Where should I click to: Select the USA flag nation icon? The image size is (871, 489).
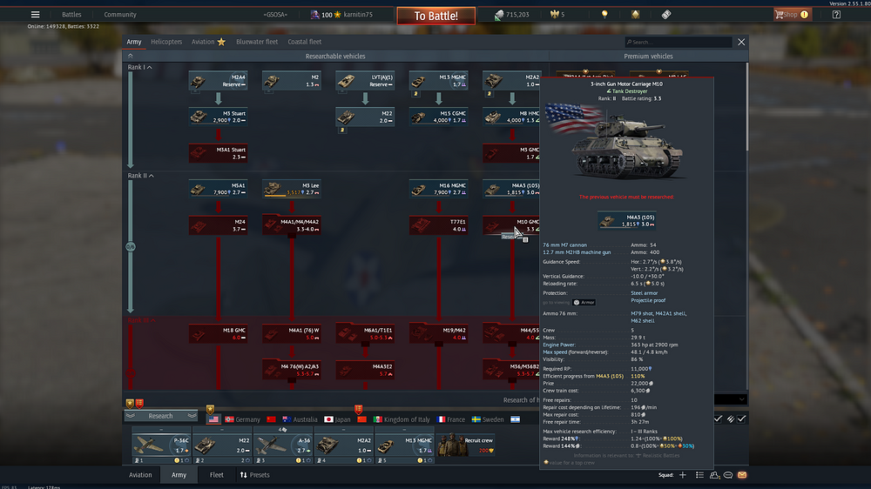point(213,419)
